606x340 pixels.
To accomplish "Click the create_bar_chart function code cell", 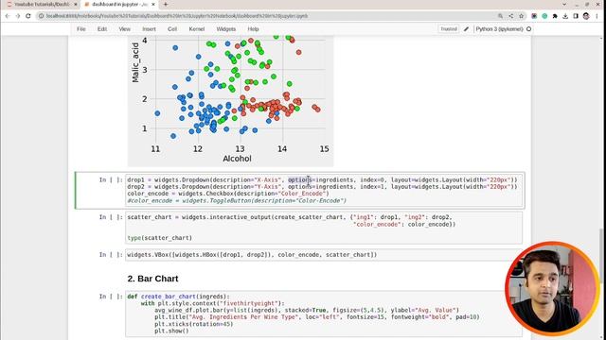I will coord(324,314).
